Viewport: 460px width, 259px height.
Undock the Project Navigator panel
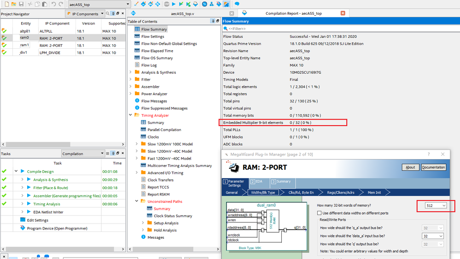coord(117,13)
